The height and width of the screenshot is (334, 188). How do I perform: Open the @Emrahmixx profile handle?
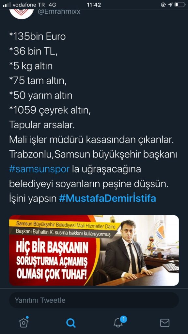pos(59,11)
